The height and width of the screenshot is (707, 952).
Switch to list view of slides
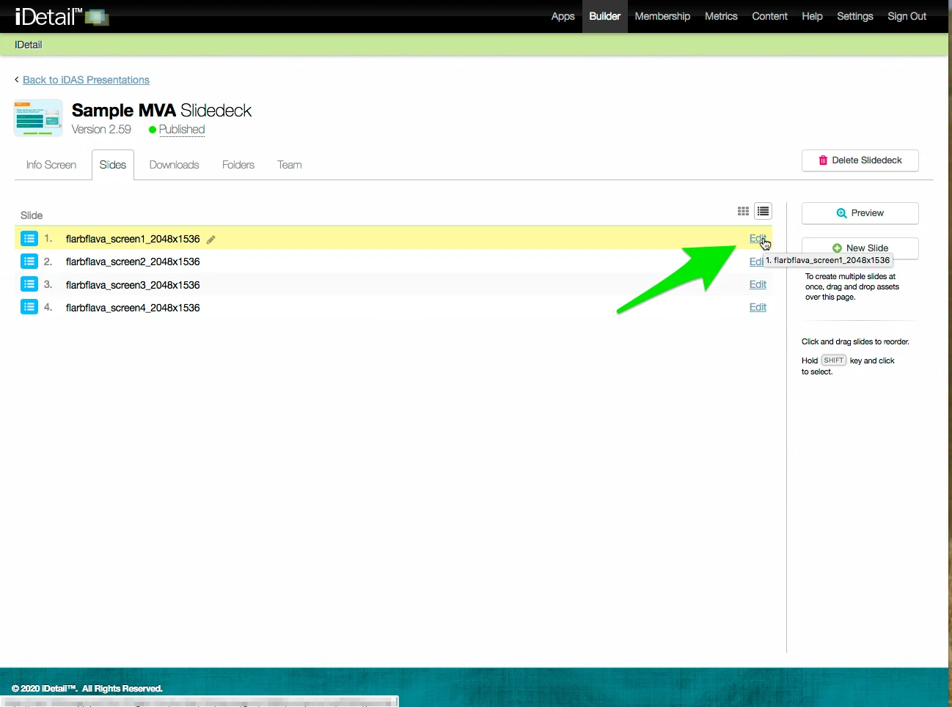coord(764,211)
